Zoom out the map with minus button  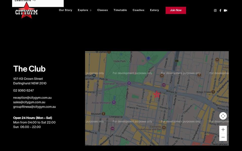223,137
